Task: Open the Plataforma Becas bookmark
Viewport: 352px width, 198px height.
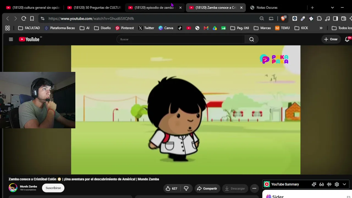Action: (x=59, y=28)
